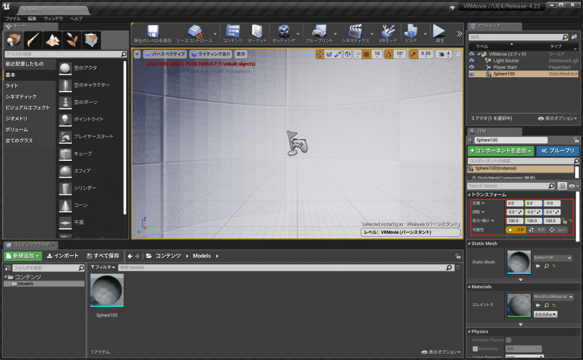Open scale snap 0.25 dropdown
The height and width of the screenshot is (360, 583).
point(425,54)
